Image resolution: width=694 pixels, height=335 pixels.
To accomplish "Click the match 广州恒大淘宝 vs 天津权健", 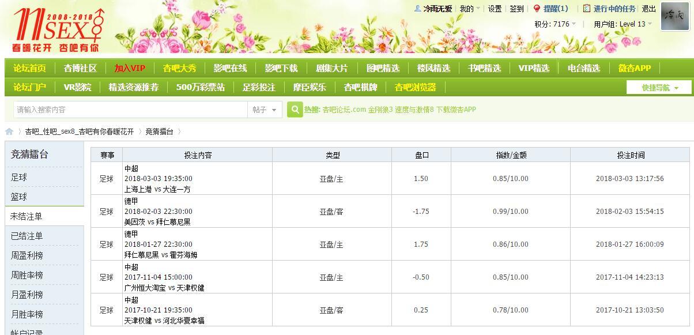I will (x=164, y=288).
